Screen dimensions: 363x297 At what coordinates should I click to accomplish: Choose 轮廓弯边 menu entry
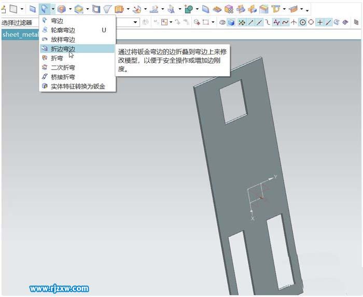[78, 30]
